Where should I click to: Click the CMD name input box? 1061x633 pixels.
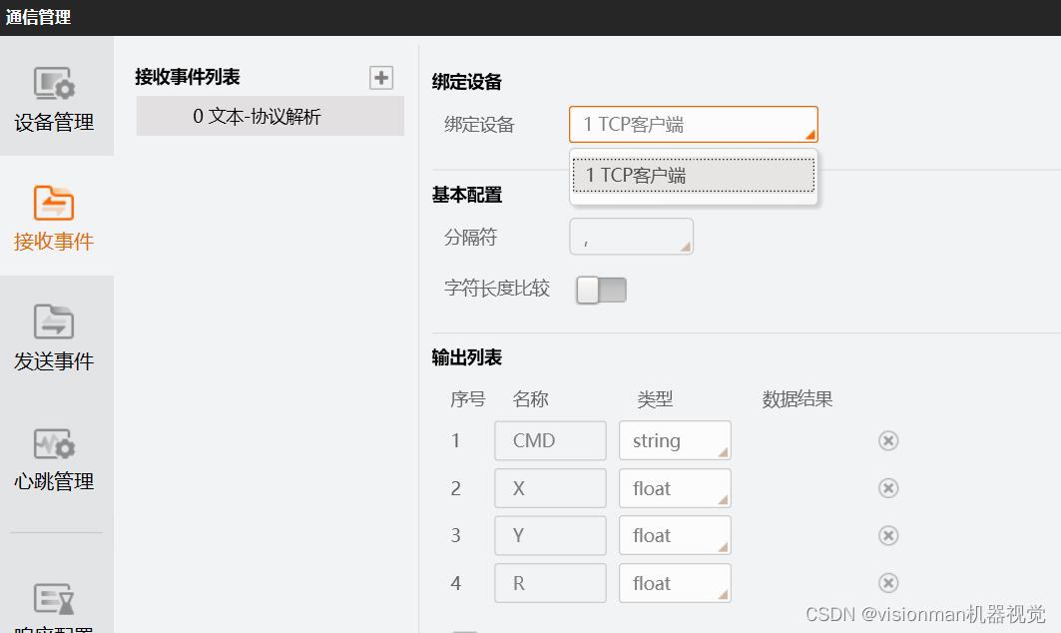(x=550, y=440)
